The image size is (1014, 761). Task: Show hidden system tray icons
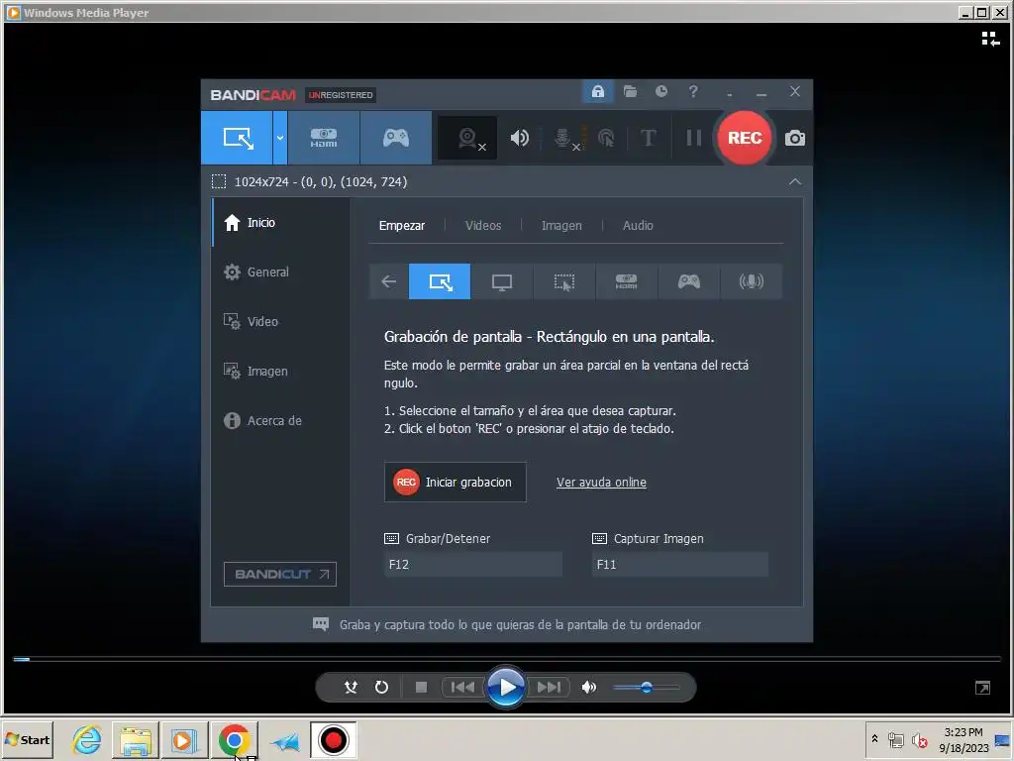874,739
